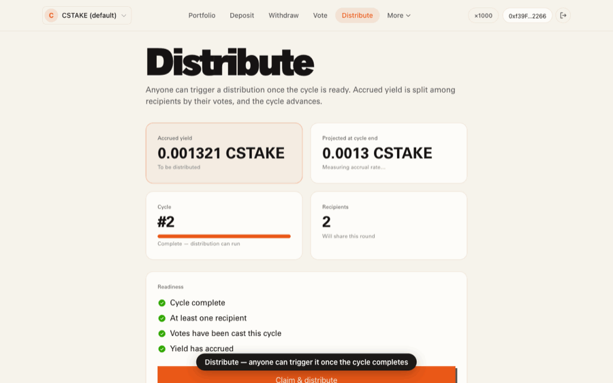The image size is (613, 383).
Task: Select the Accrued yield card
Action: click(224, 153)
